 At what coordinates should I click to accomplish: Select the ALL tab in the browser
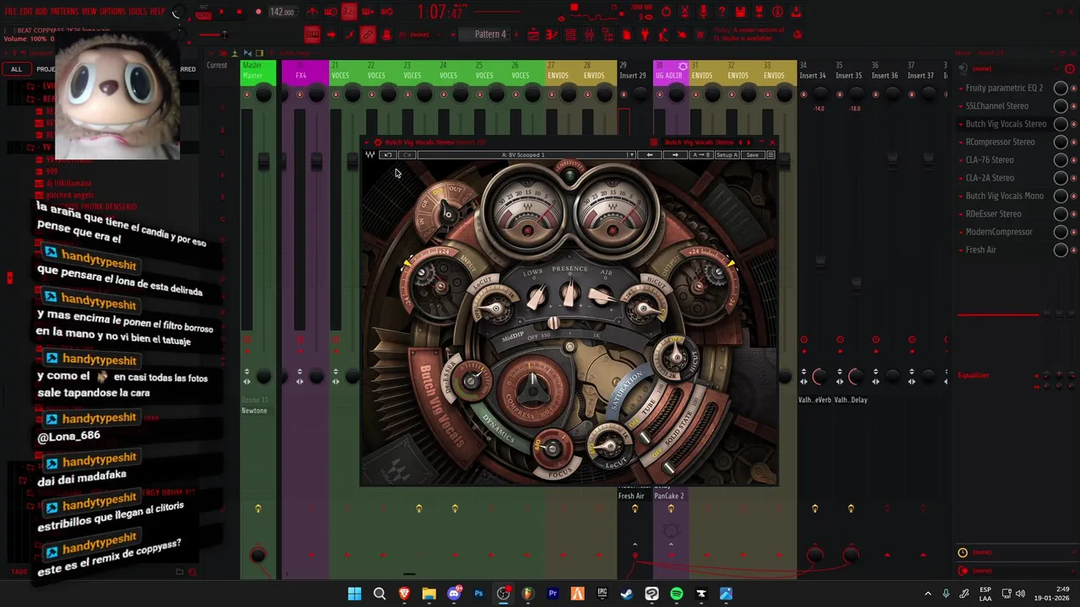(16, 69)
